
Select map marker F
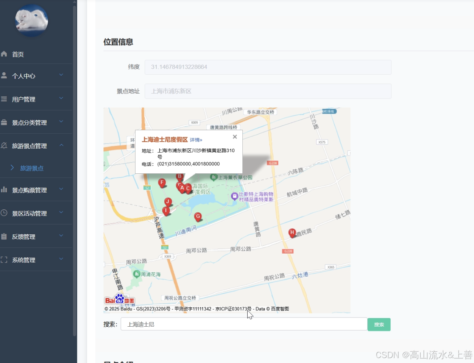tap(162, 183)
